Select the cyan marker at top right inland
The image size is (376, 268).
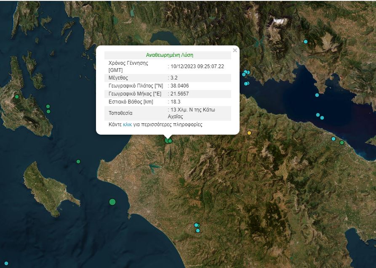(x=306, y=42)
